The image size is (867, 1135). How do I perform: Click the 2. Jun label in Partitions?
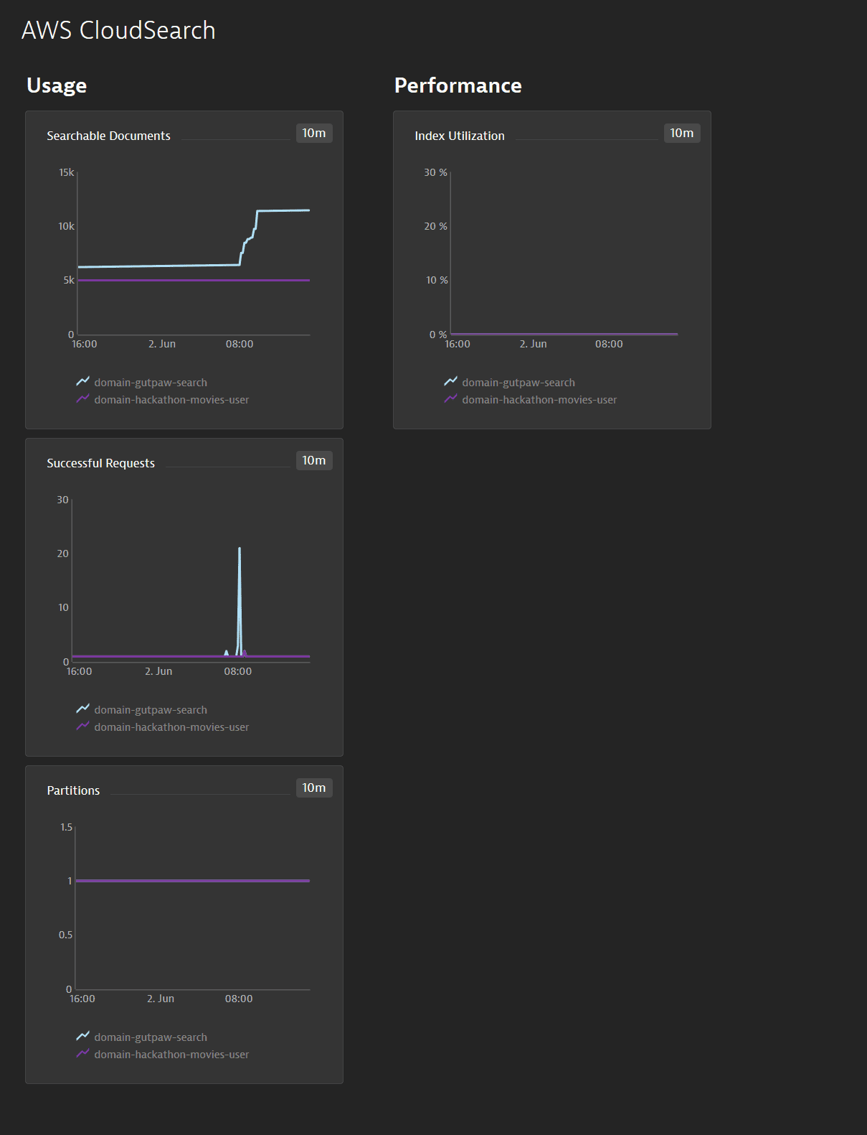pyautogui.click(x=161, y=999)
